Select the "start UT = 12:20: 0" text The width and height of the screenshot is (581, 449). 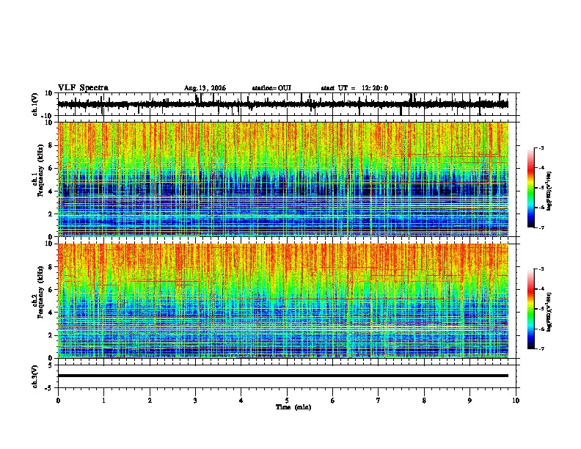click(354, 88)
